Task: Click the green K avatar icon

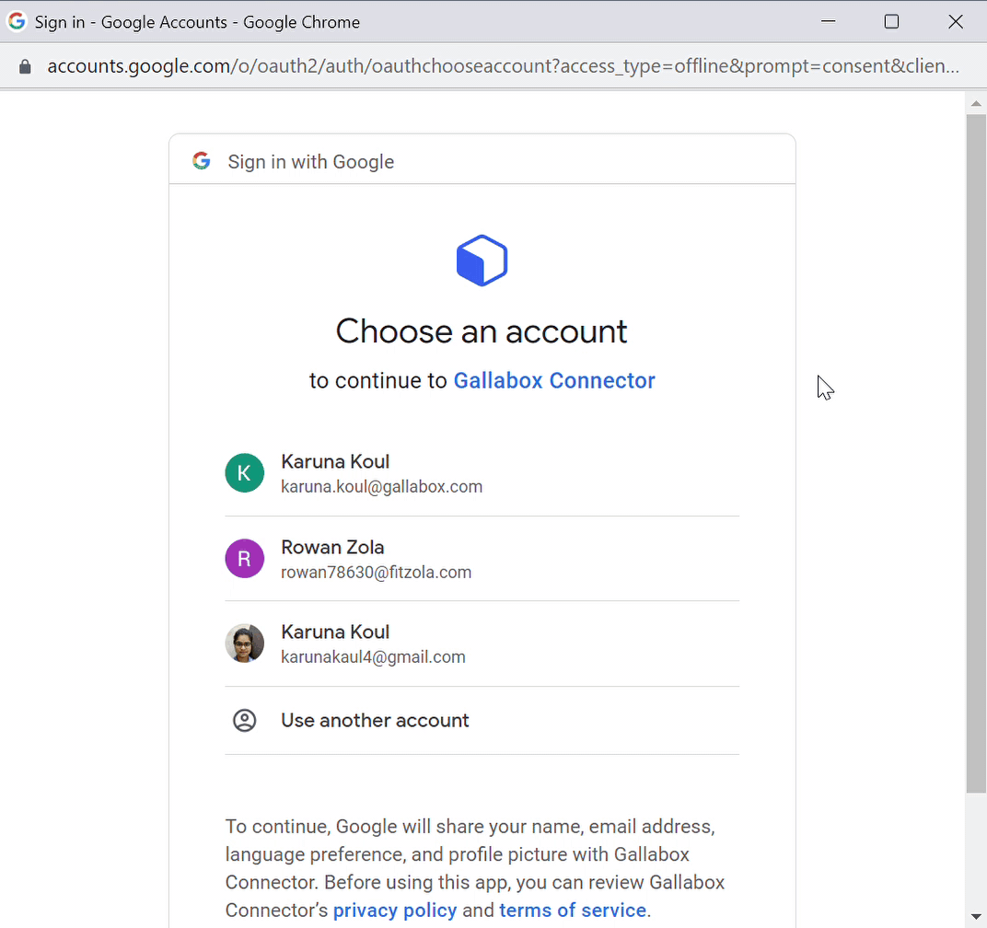Action: coord(244,473)
